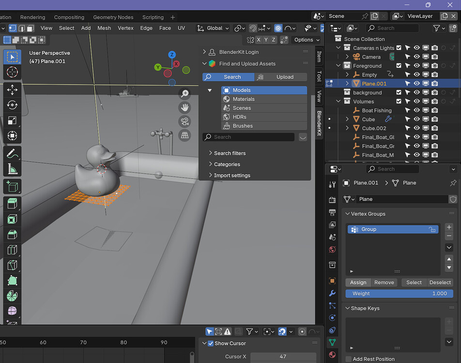Open the Modifiers wrench properties tab

tap(332, 293)
